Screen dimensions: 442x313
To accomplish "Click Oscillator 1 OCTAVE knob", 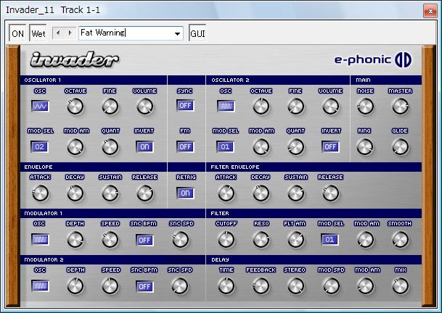I will pos(75,107).
